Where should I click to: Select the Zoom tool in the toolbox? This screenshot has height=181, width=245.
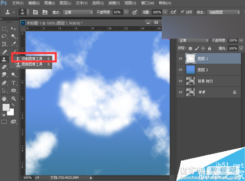14,98
